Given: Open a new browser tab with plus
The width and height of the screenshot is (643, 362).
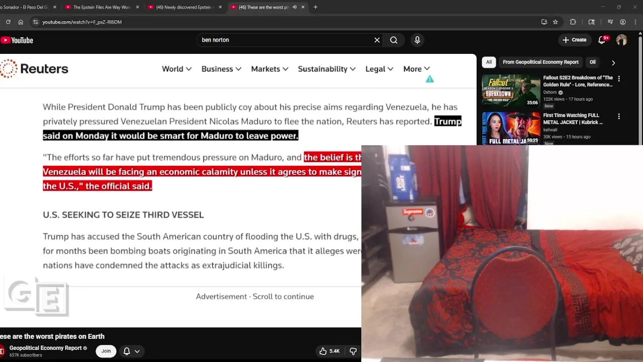Looking at the screenshot, I should (x=315, y=7).
